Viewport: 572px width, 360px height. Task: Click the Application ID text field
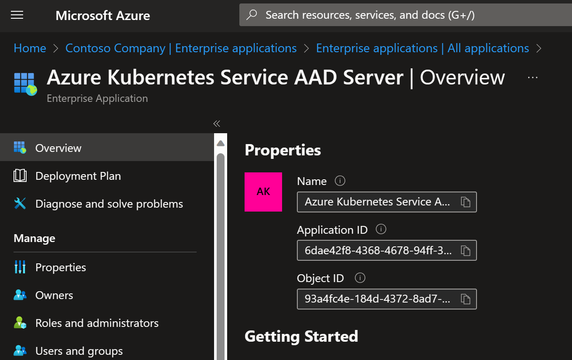click(387, 251)
